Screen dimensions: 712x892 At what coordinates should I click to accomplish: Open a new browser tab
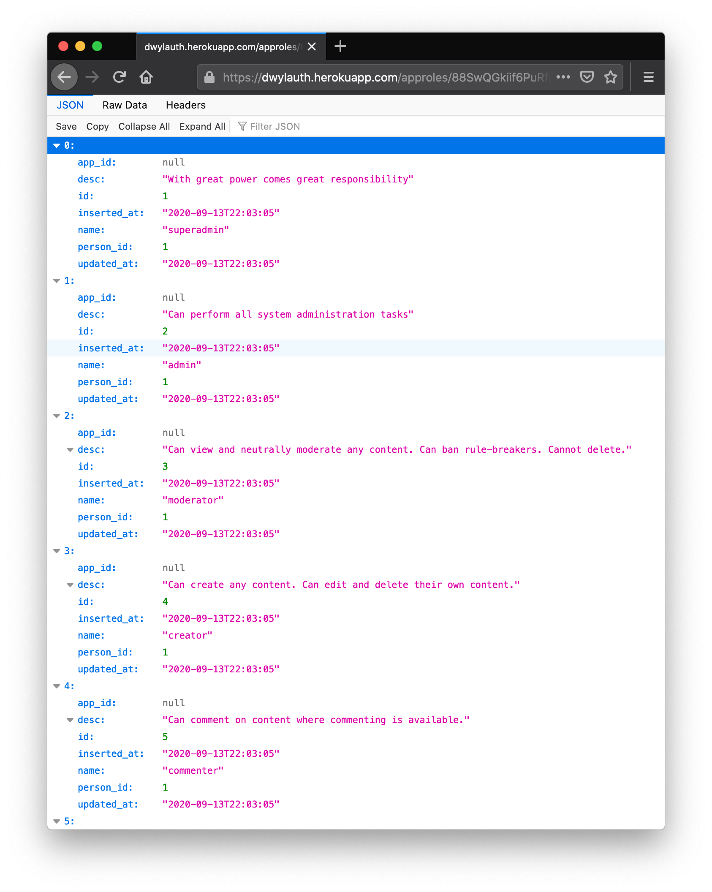tap(340, 46)
